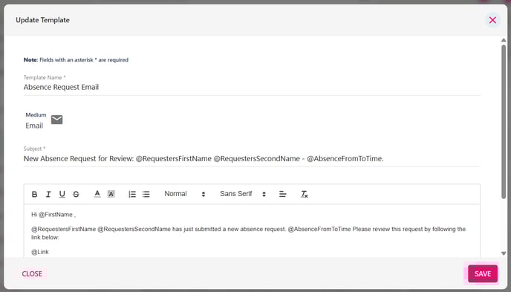Insert a bulleted list
The height and width of the screenshot is (292, 511).
[x=146, y=194]
